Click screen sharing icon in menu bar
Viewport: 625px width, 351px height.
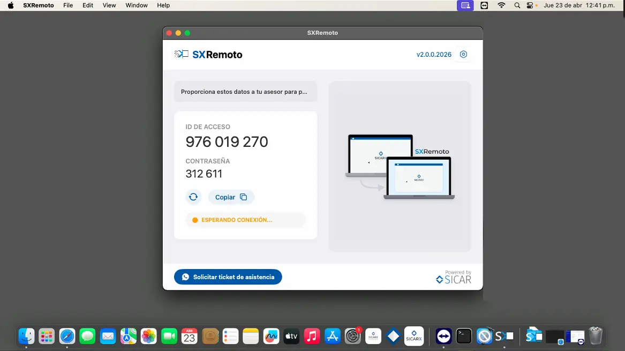click(465, 5)
